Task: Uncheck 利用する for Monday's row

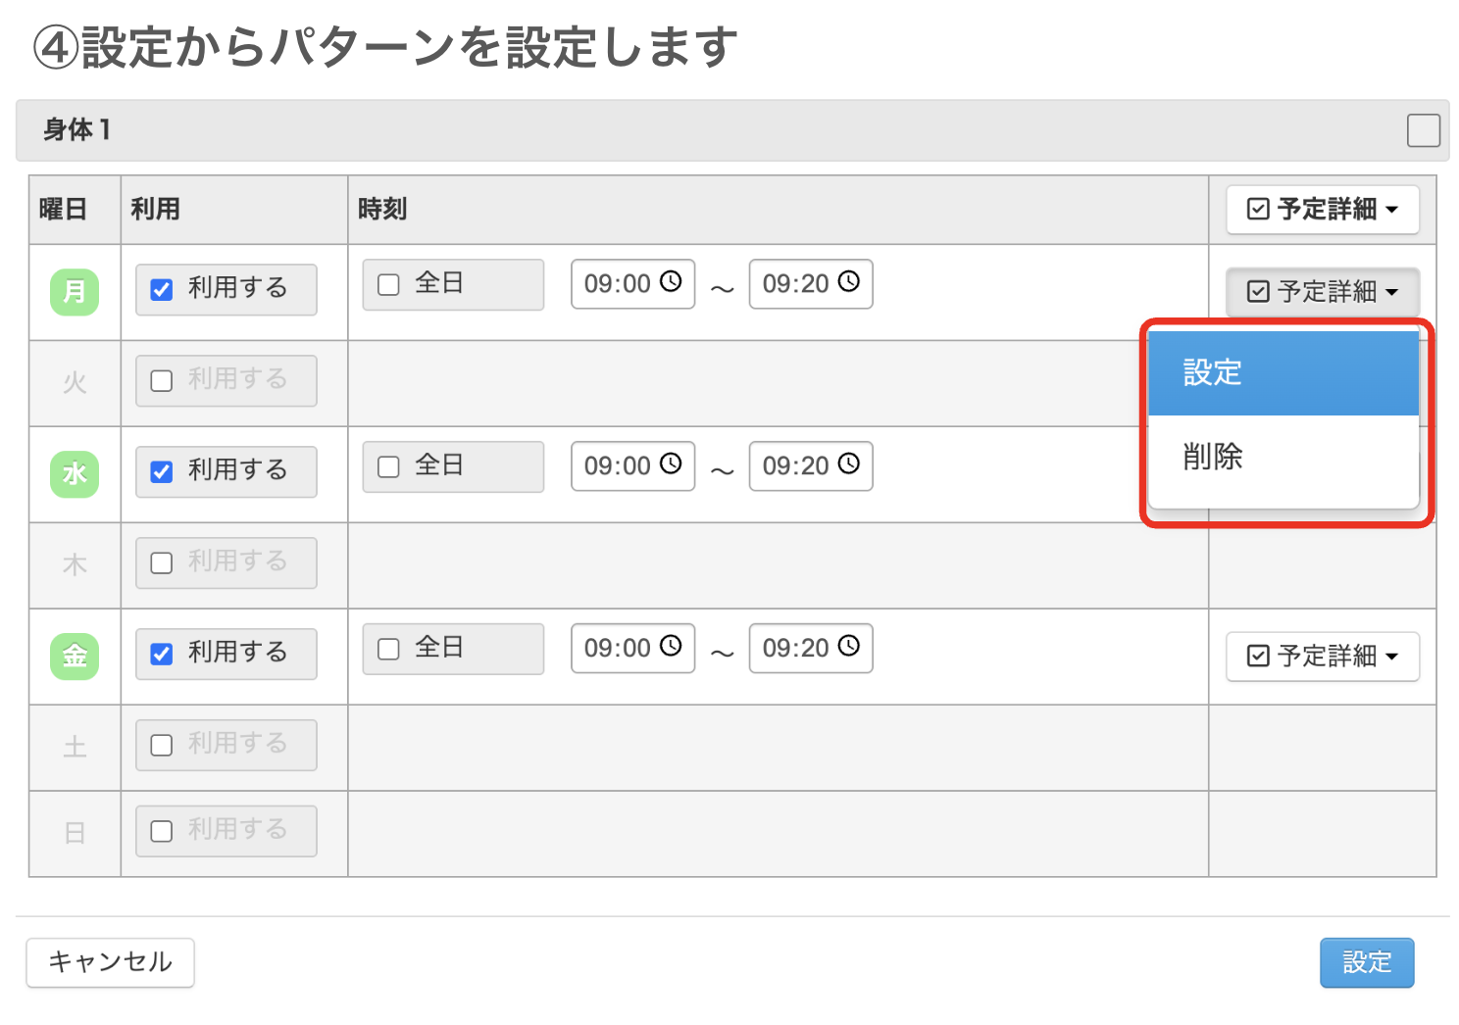Action: point(161,289)
